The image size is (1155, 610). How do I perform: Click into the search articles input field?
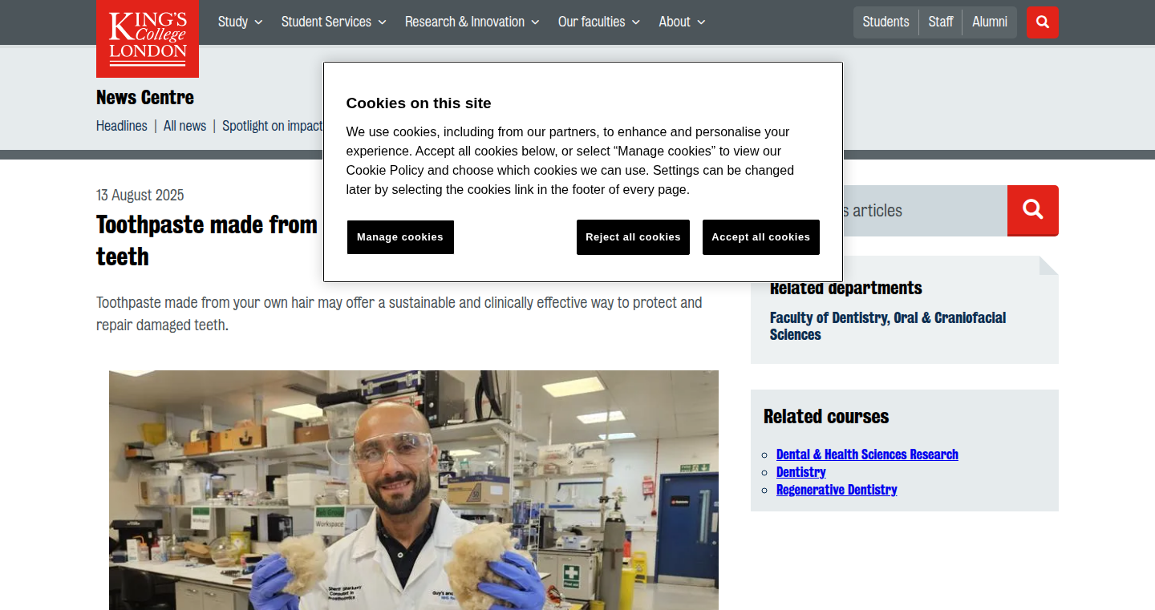[x=879, y=211]
